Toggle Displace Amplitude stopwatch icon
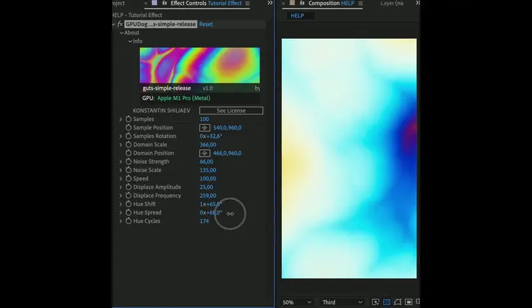Image resolution: width=532 pixels, height=308 pixels. (129, 187)
